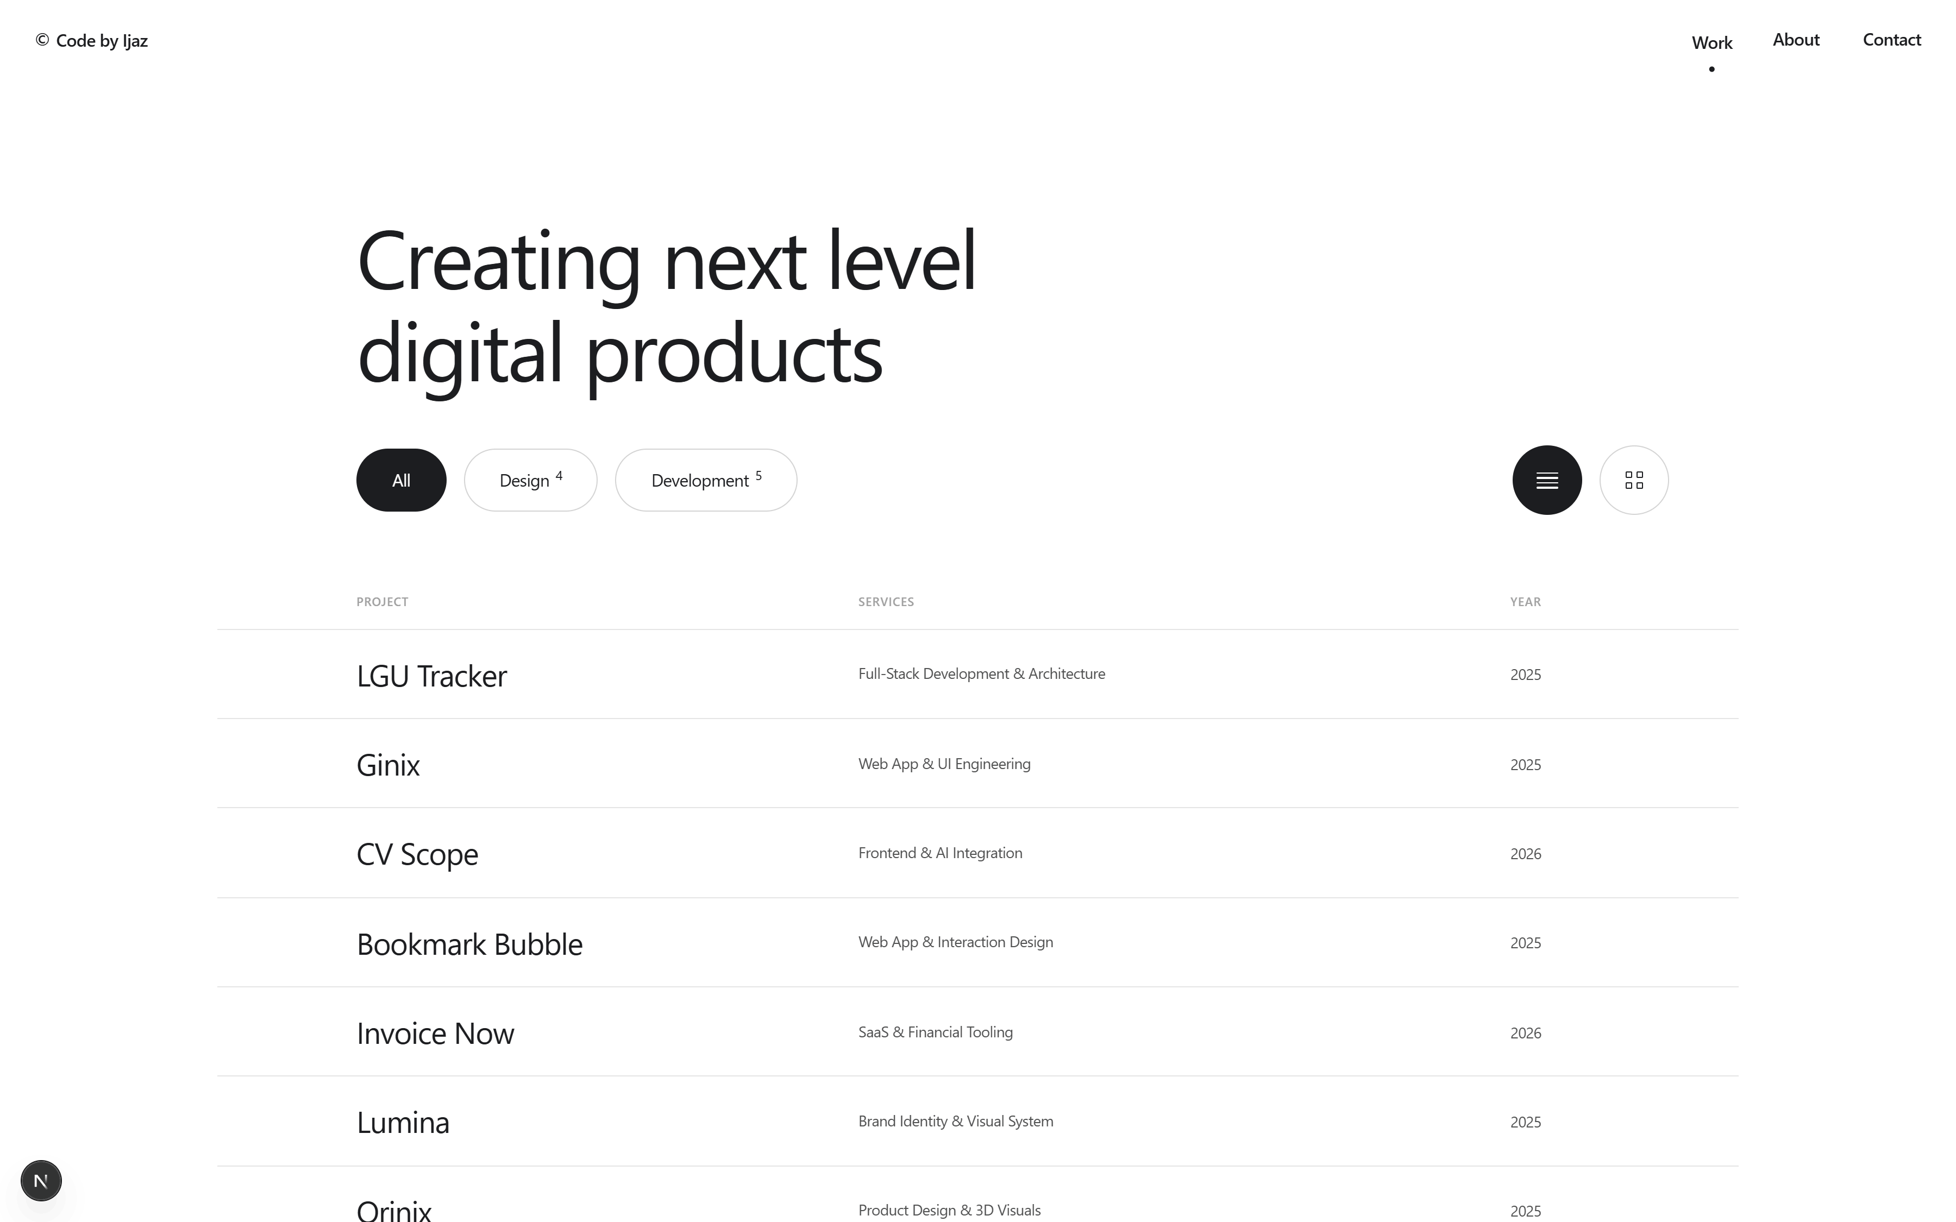The image size is (1956, 1222).
Task: Open the Lumina project row
Action: pos(977,1121)
